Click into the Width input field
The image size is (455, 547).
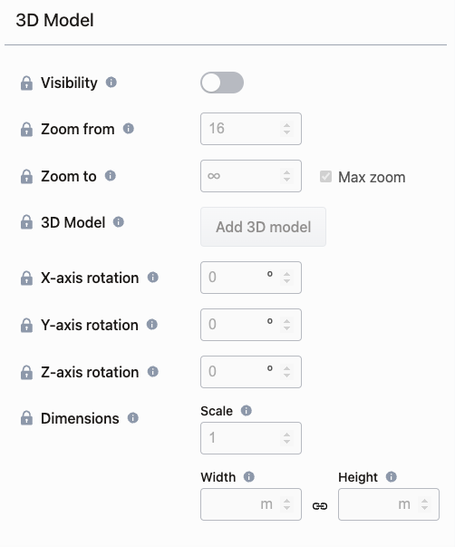[x=251, y=504]
